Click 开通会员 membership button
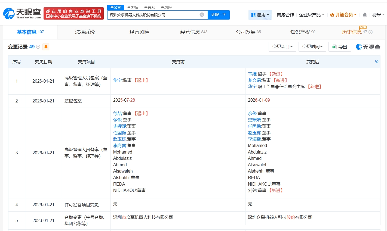This screenshot has width=387, height=231. tap(343, 15)
